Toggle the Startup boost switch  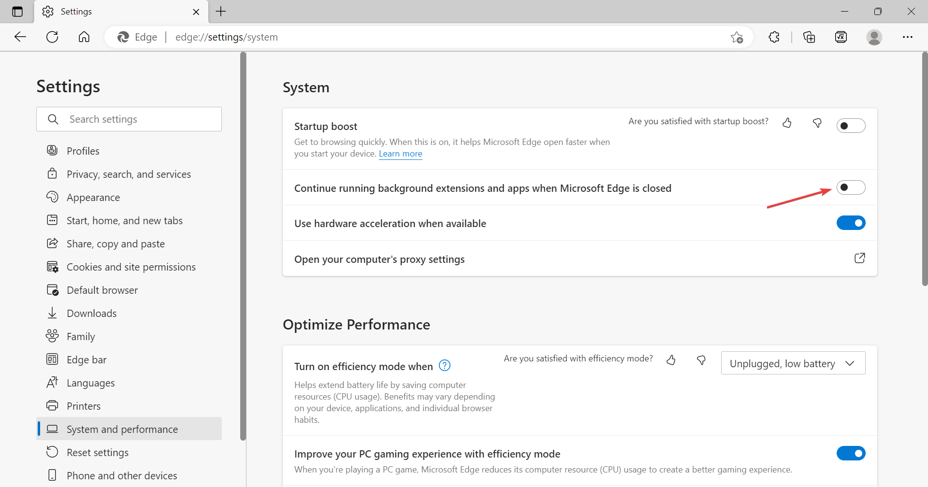click(851, 126)
